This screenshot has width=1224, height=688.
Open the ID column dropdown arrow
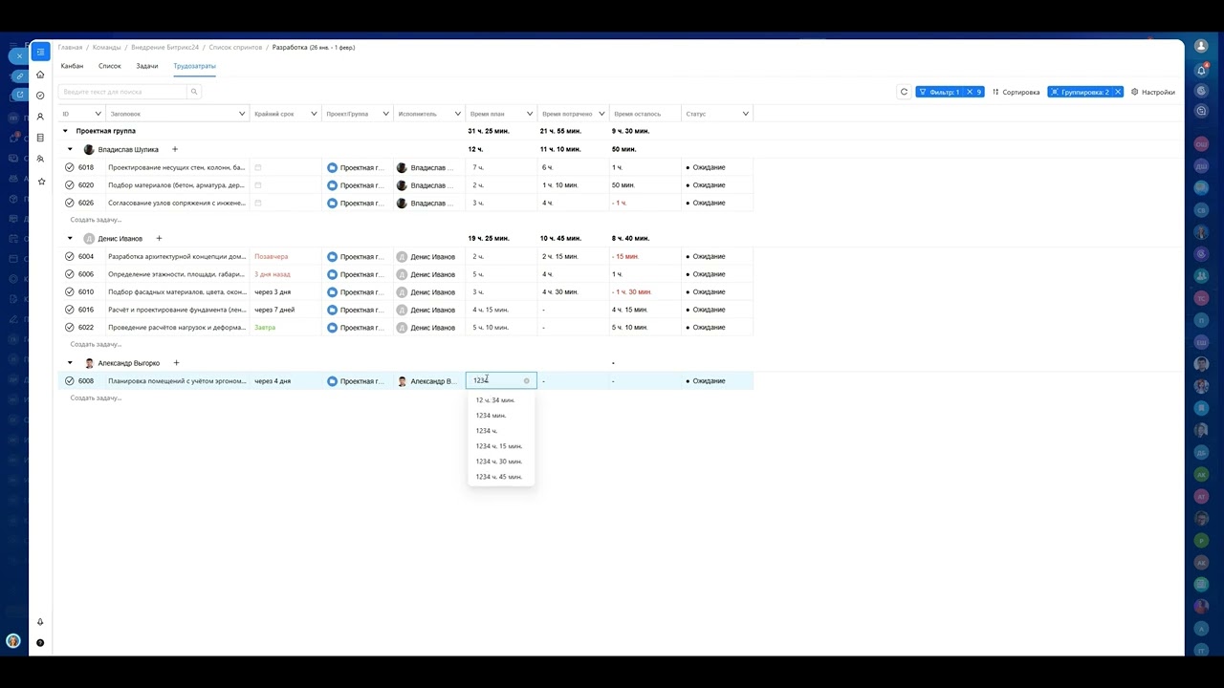pyautogui.click(x=98, y=114)
